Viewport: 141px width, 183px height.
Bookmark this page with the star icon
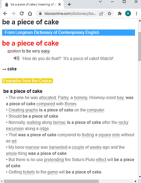coord(109,14)
